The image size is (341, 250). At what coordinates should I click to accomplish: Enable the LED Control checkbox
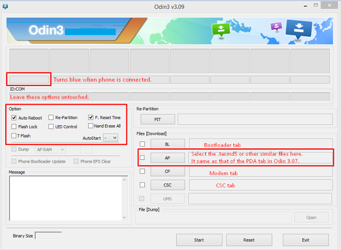(51, 126)
